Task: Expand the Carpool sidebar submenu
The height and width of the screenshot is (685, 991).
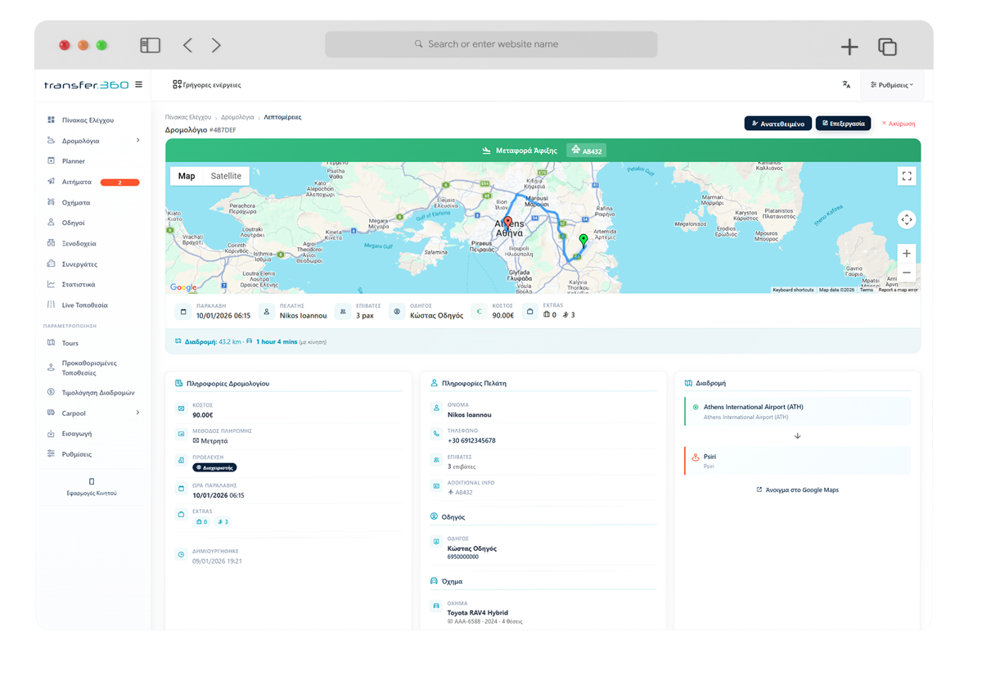Action: (137, 413)
